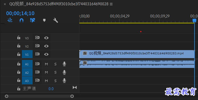
Task: Toggle Linked Selection icon
Action: point(32,20)
